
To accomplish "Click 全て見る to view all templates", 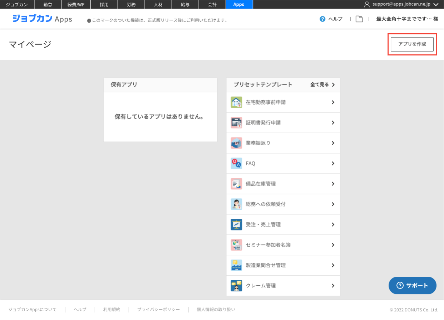I will pos(322,85).
